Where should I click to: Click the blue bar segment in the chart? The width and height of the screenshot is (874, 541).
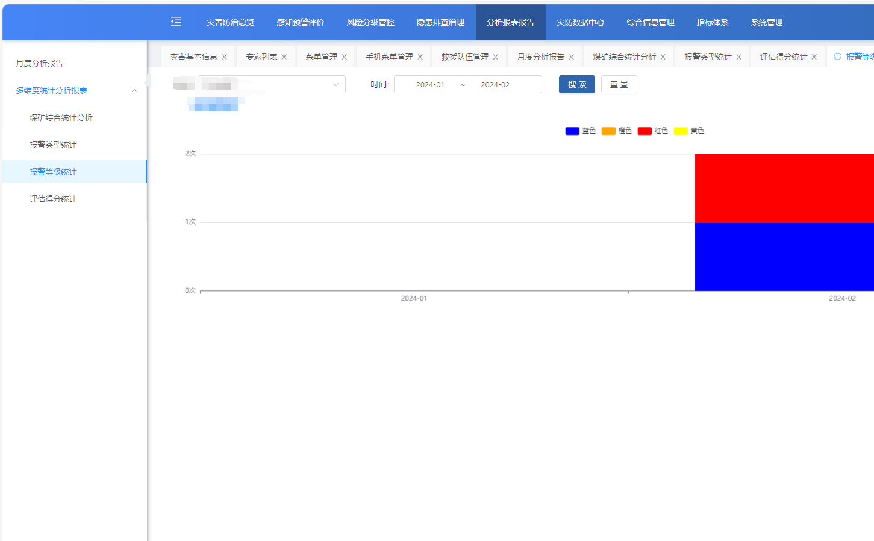[784, 257]
